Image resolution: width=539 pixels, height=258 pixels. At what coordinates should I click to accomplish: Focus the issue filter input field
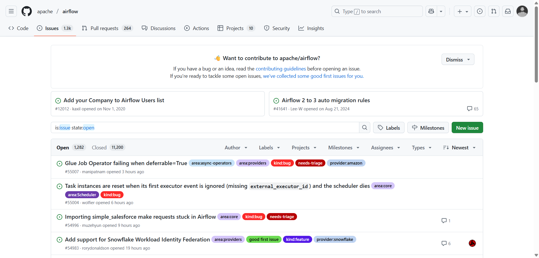pyautogui.click(x=205, y=127)
